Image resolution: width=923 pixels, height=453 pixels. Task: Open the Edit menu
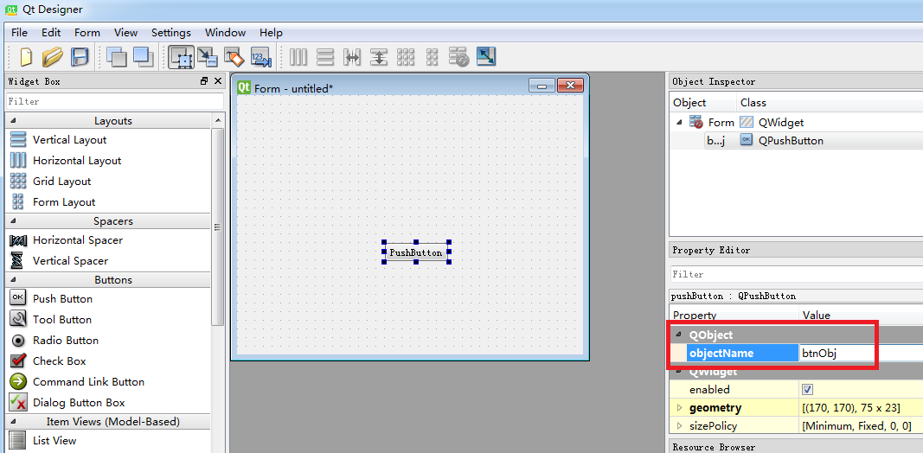coord(51,32)
